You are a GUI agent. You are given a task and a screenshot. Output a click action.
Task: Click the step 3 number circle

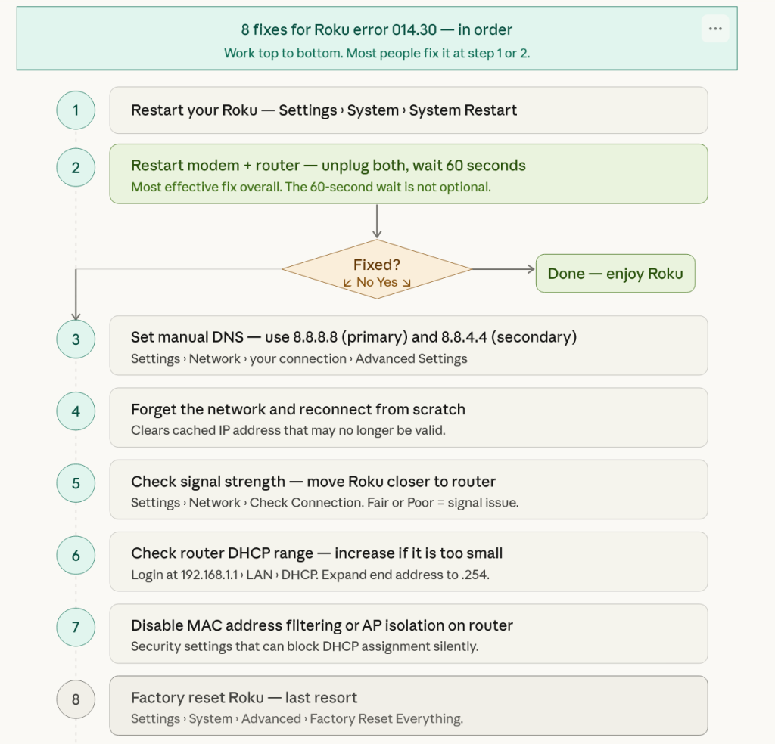(76, 339)
